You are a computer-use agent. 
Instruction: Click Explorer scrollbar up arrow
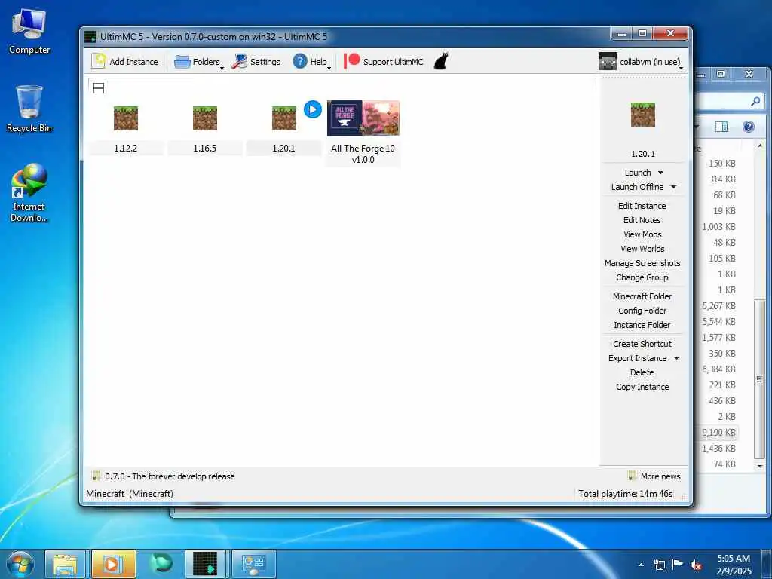click(x=760, y=146)
